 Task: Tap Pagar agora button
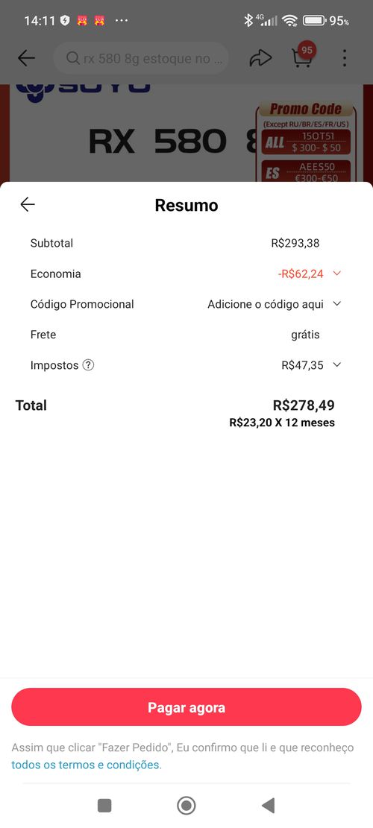[x=186, y=707]
